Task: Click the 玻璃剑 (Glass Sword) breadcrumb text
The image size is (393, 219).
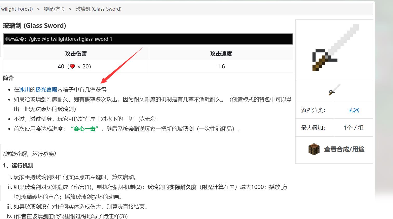Action: click(99, 9)
